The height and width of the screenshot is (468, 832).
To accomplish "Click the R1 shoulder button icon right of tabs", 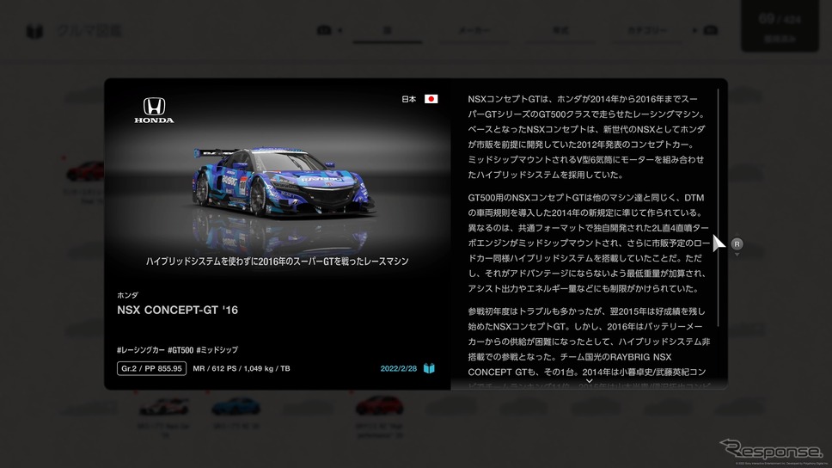I will pos(711,30).
